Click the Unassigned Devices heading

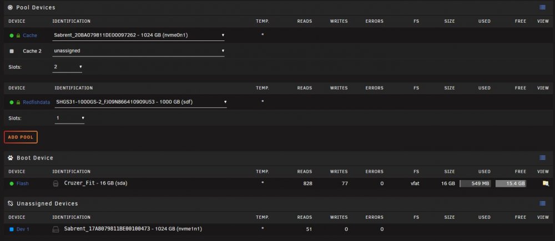(x=47, y=203)
